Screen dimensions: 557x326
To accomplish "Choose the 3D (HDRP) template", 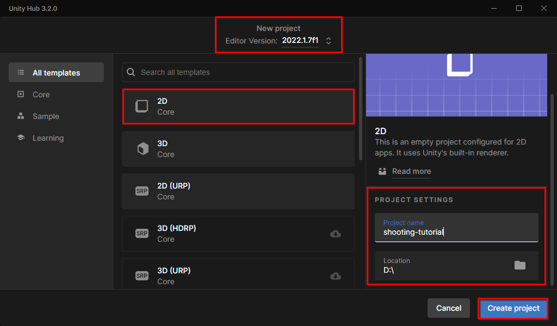I will [x=238, y=234].
